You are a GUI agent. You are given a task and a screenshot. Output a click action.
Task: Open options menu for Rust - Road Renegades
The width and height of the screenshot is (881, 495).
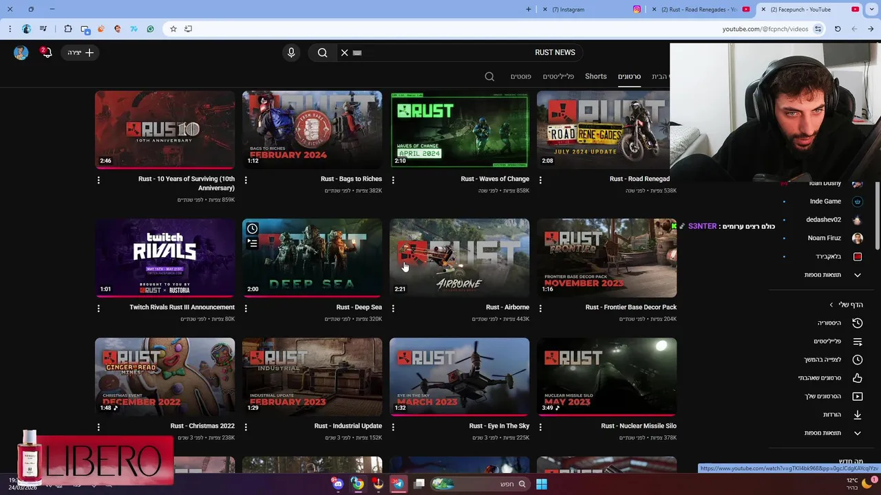pos(540,179)
